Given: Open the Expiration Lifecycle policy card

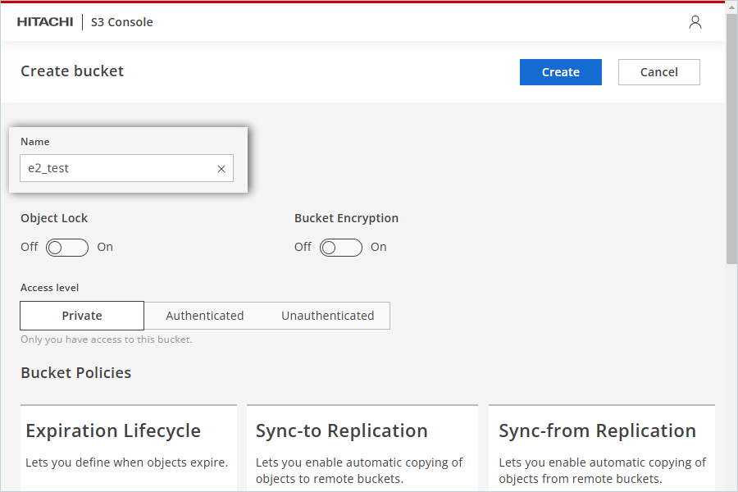Looking at the screenshot, I should 129,449.
